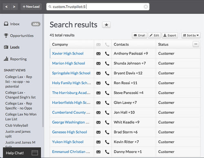Click phone icon in Ron Rossi row
The width and height of the screenshot is (204, 158).
(x=107, y=83)
